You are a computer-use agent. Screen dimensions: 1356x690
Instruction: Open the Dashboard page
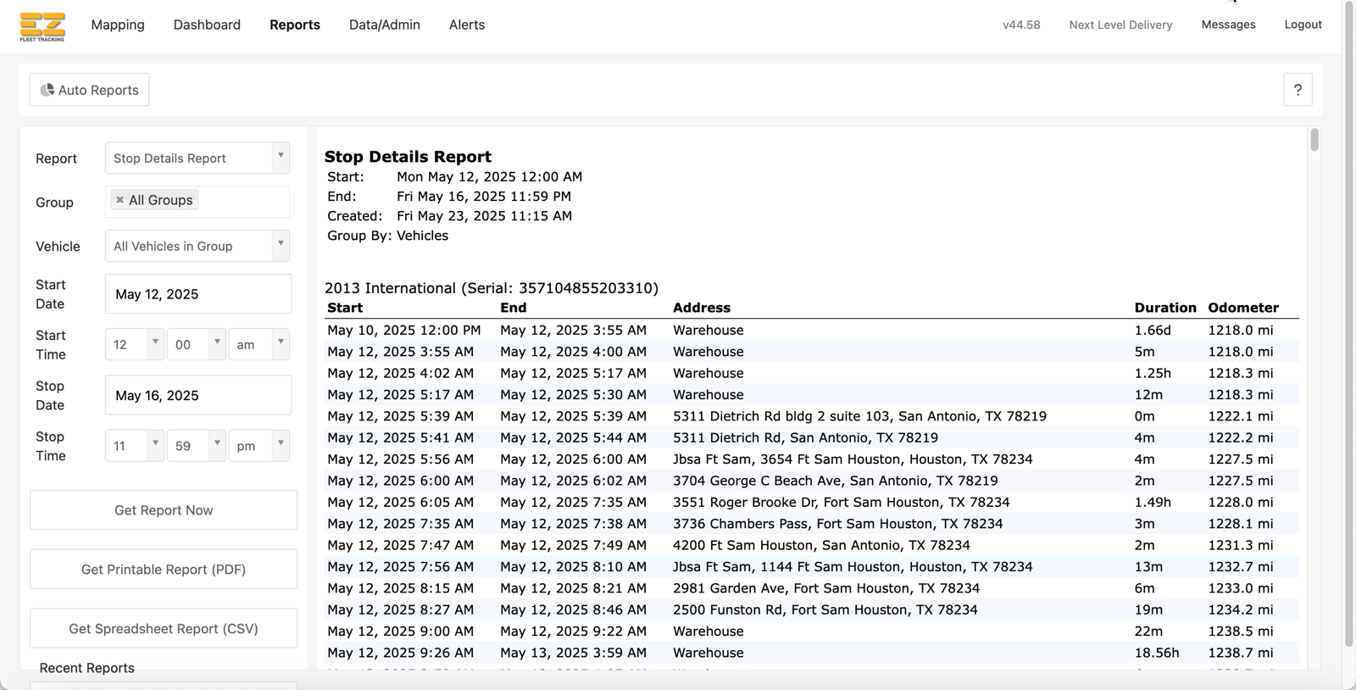click(x=207, y=25)
